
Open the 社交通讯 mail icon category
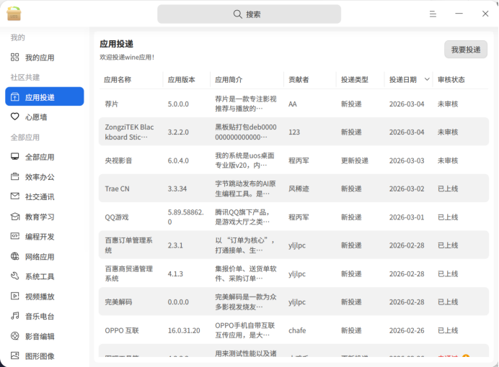click(x=15, y=196)
